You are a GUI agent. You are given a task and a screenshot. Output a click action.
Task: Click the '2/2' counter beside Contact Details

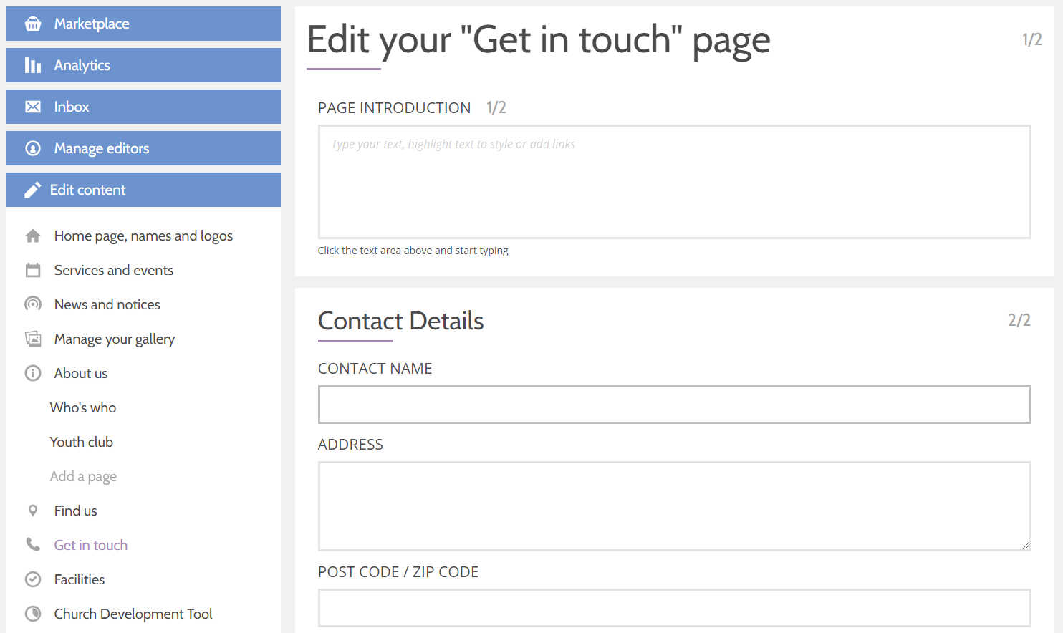tap(1019, 320)
